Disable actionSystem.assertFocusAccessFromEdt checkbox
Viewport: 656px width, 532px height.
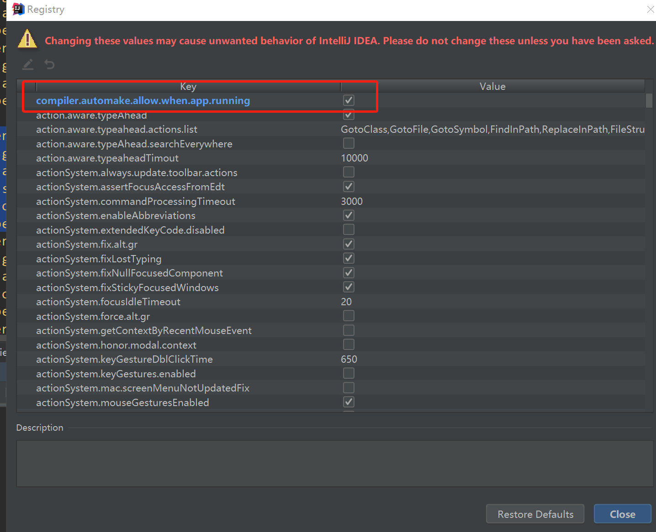349,187
